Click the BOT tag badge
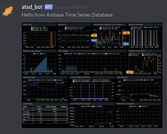Viewport: 167px width, 134px height. [x=49, y=7]
